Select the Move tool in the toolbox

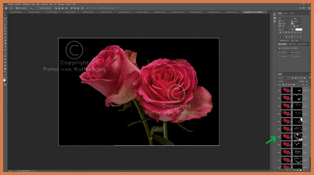(x=5, y=15)
